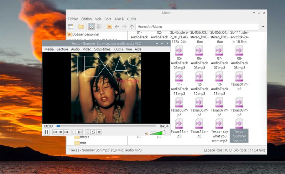Click the total time 04:04 label
Image resolution: width=285 pixels, height=174 pixels.
point(164,126)
